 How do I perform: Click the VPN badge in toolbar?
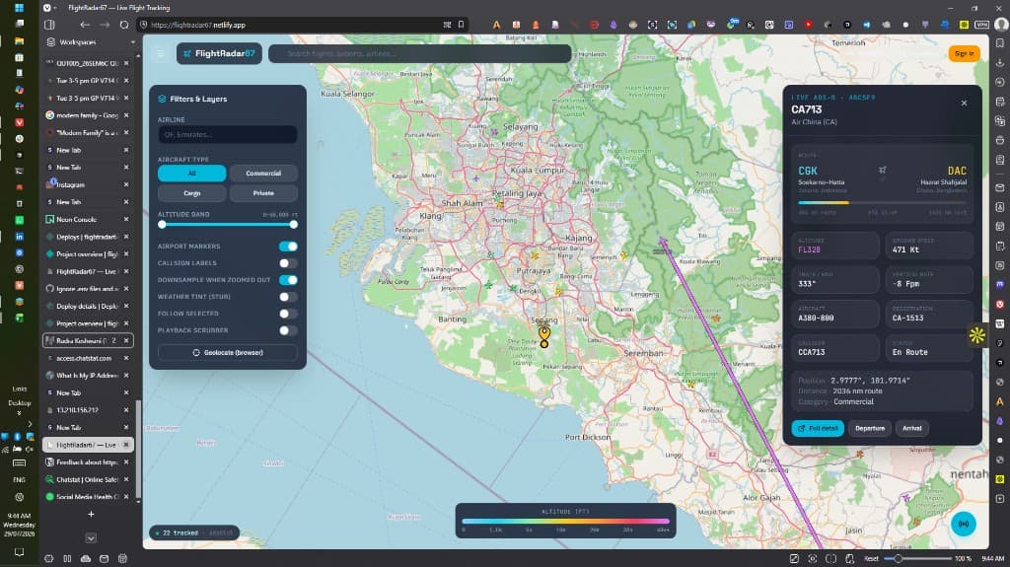[x=981, y=25]
